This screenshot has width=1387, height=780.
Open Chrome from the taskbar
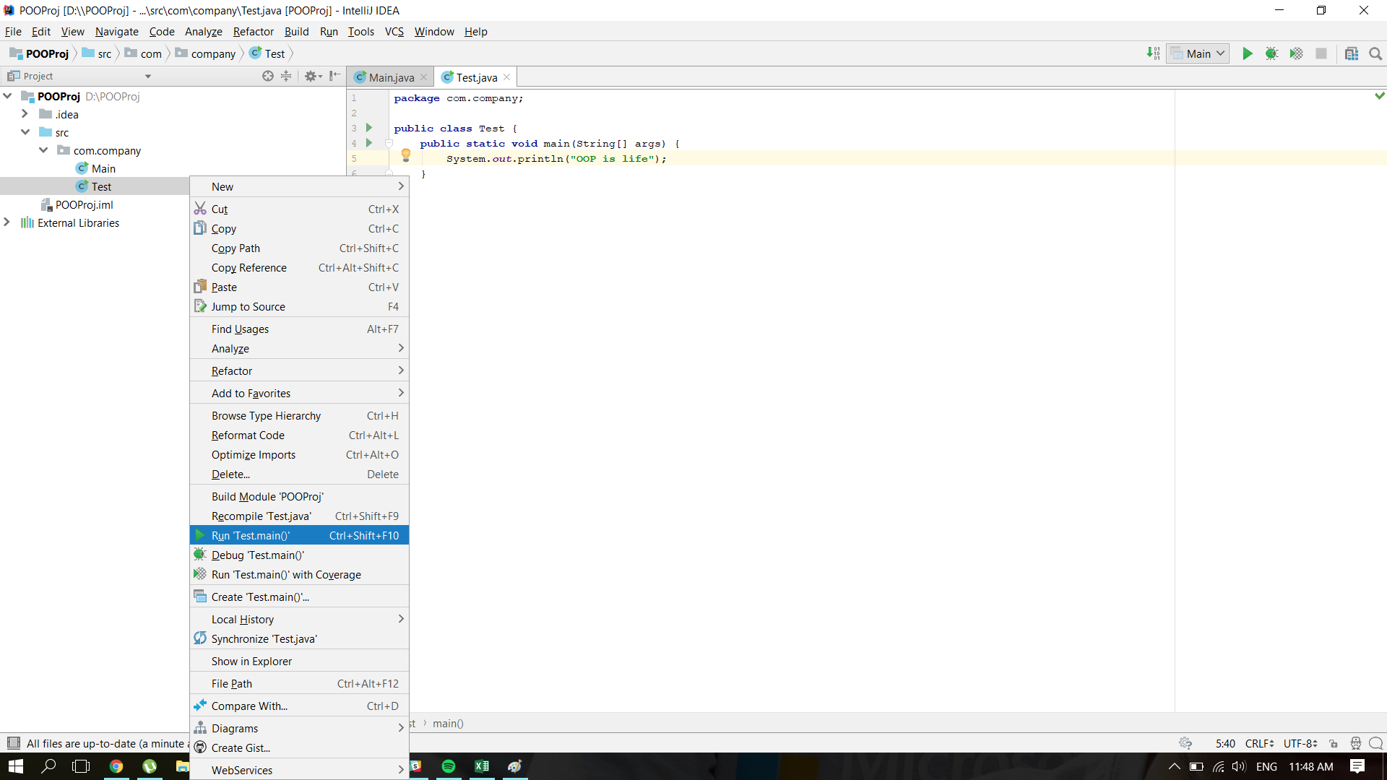pos(116,766)
